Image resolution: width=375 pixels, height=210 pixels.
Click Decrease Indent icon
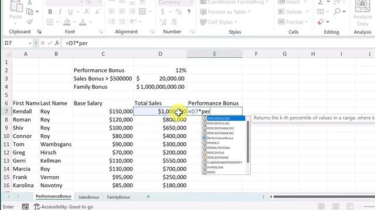(x=112, y=22)
